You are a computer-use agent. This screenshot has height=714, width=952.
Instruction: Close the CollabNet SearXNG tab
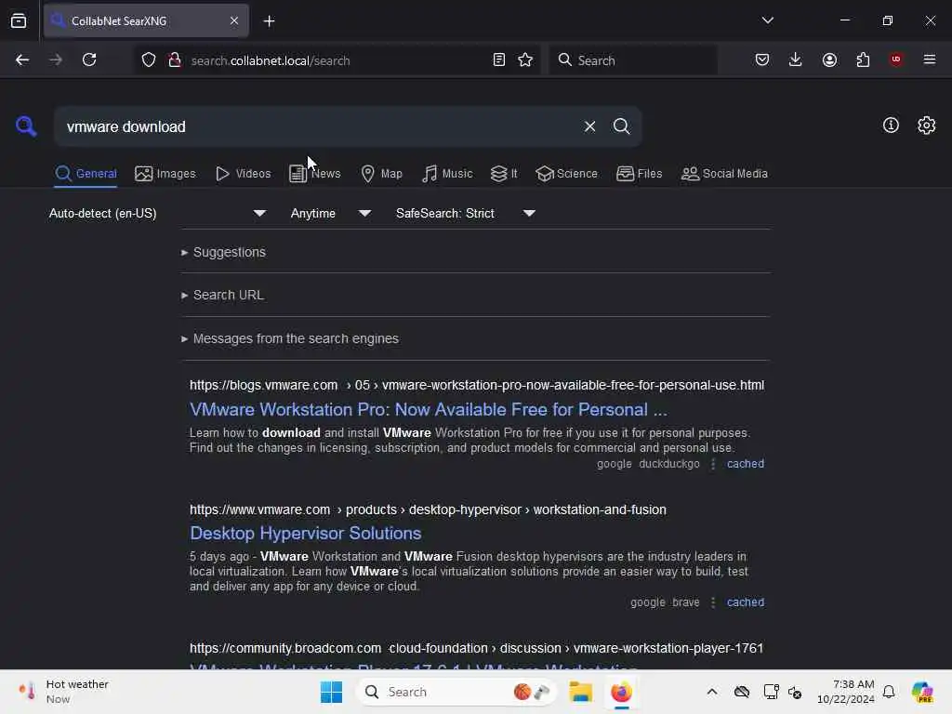click(x=234, y=20)
